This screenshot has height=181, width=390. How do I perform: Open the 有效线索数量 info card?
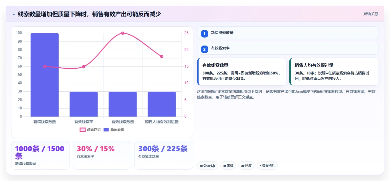click(x=242, y=72)
